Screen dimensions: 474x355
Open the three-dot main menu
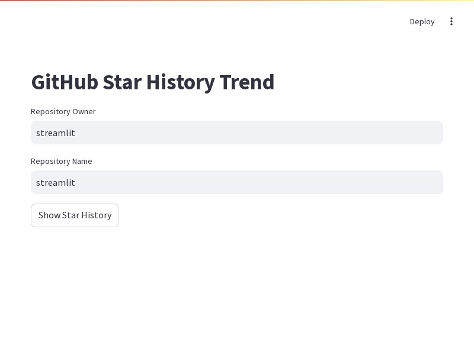(451, 21)
